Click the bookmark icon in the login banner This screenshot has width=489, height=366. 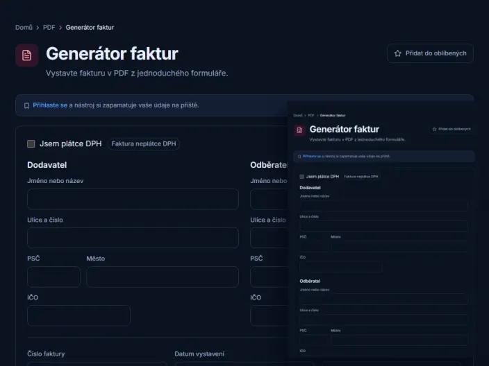27,105
